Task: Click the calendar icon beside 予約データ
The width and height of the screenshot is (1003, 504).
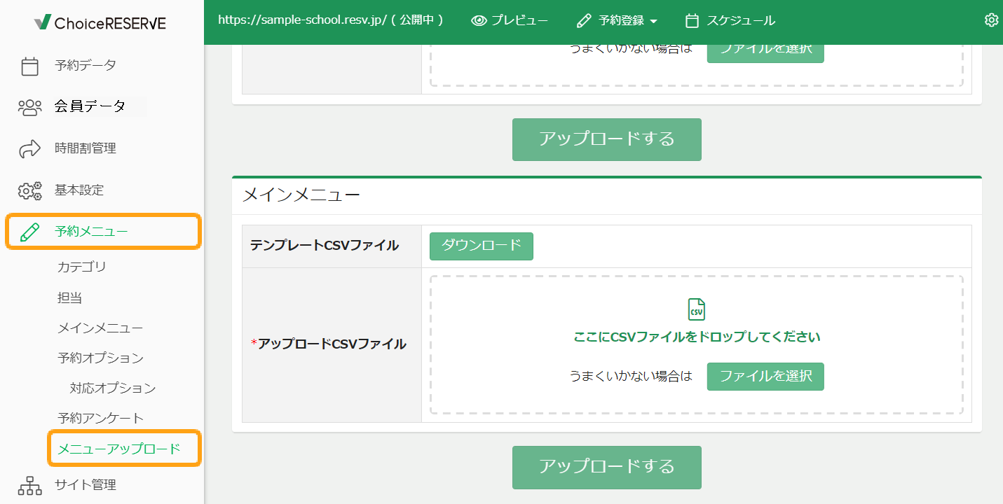Action: (29, 66)
